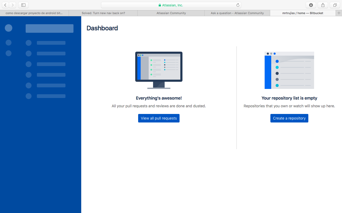Open the Safari downloads button
Screen dimensions: 342x213
[311, 5]
